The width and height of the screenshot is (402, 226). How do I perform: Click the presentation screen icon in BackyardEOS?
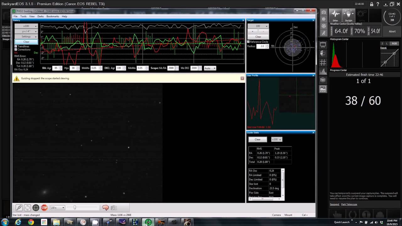click(x=323, y=45)
